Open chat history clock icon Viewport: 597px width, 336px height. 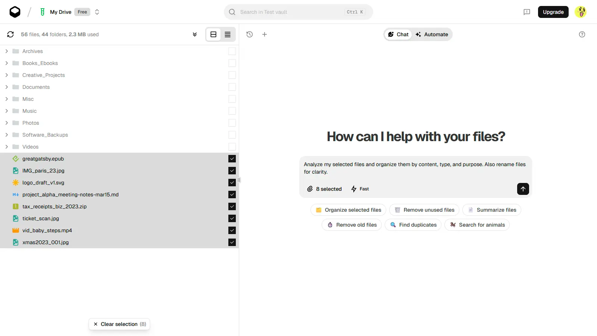coord(250,34)
